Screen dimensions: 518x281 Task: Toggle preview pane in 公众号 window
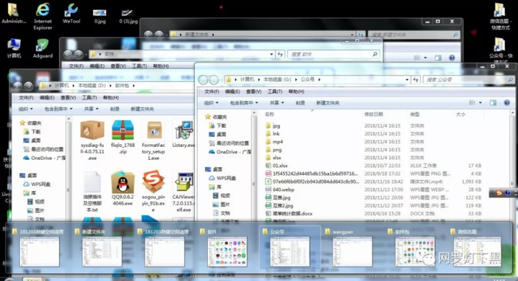(493, 103)
